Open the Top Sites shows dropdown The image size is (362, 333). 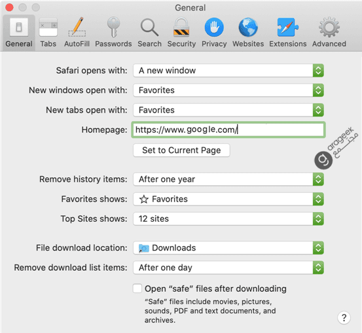click(x=228, y=219)
